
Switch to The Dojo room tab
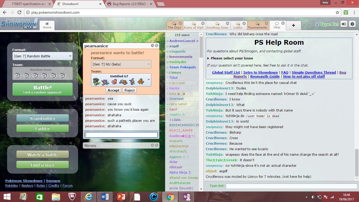pyautogui.click(x=174, y=26)
